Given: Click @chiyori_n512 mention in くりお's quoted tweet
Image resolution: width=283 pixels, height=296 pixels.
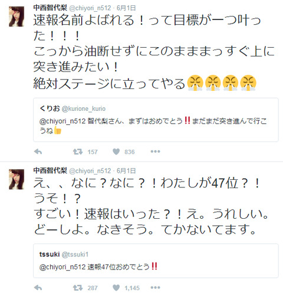Looking at the screenshot, I should coord(62,121).
